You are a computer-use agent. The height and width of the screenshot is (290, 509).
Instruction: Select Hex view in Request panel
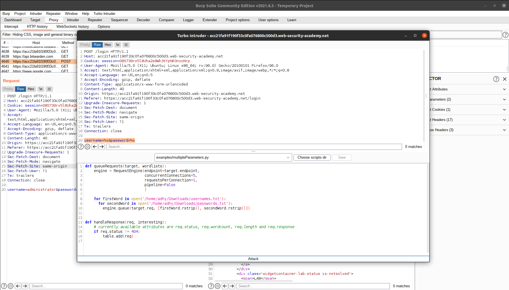tap(31, 89)
